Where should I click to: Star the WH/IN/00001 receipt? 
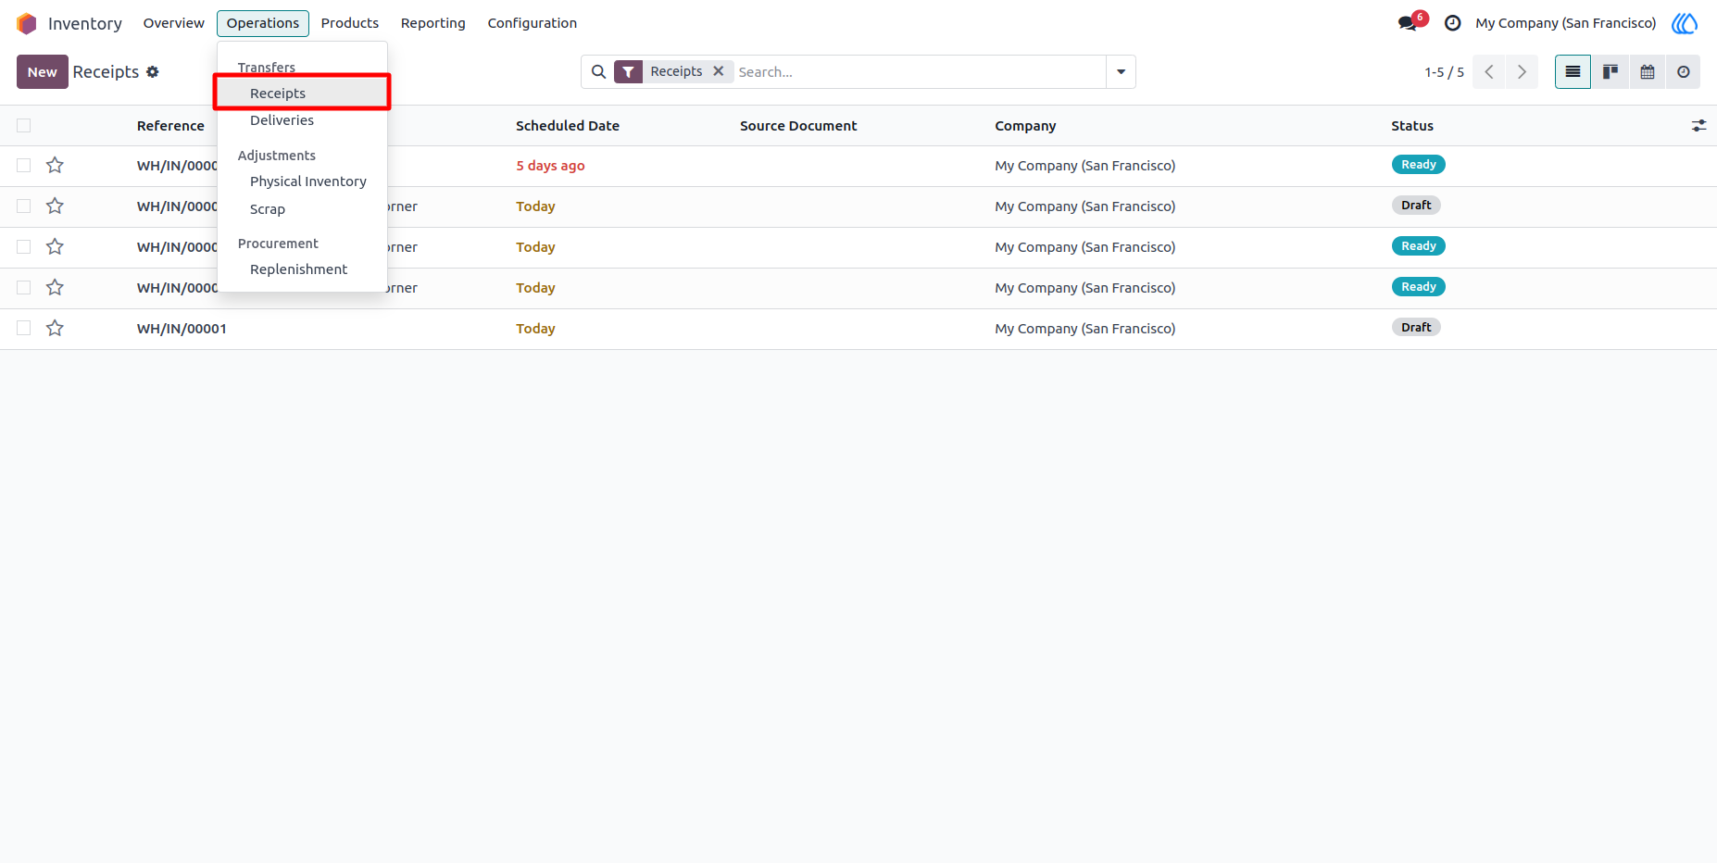56,329
